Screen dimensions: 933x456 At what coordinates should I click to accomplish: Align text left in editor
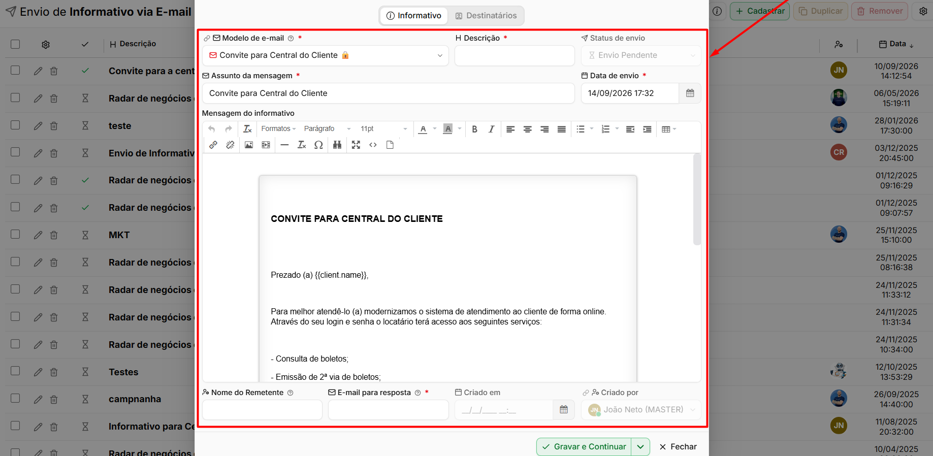[x=510, y=129]
